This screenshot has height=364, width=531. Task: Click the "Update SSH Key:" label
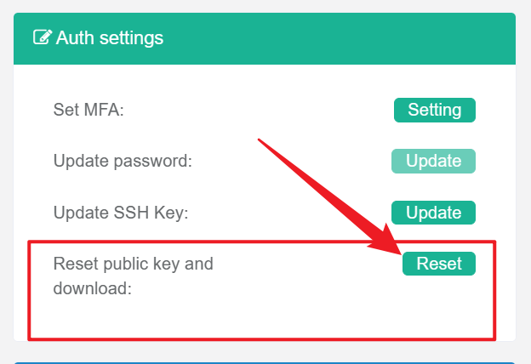click(120, 213)
